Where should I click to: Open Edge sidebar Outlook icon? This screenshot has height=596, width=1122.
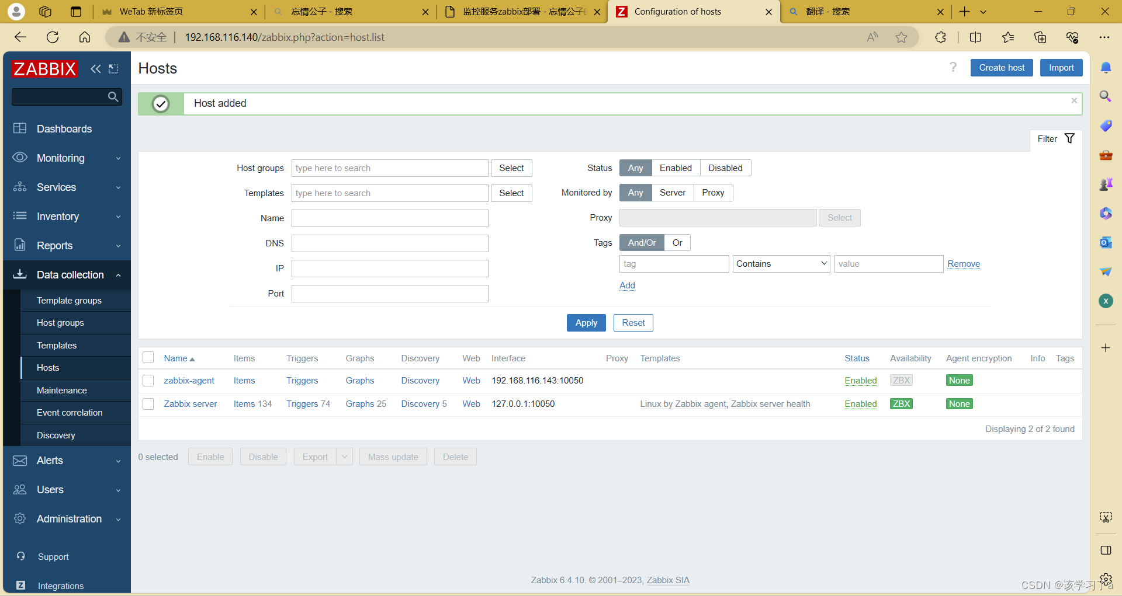[x=1106, y=242]
